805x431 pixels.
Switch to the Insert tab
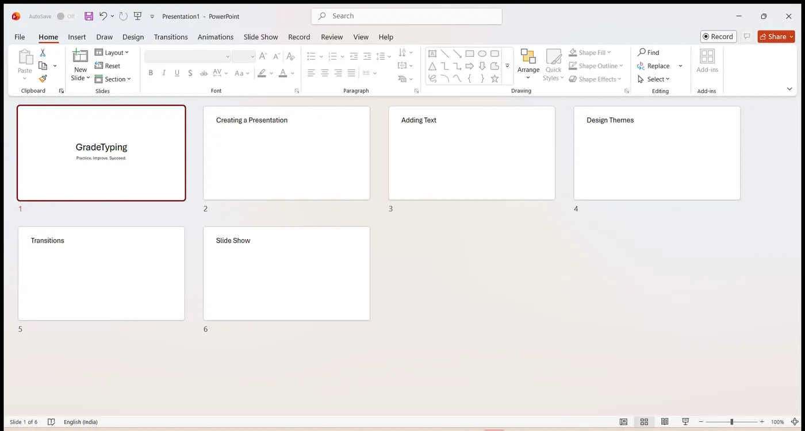click(x=77, y=37)
